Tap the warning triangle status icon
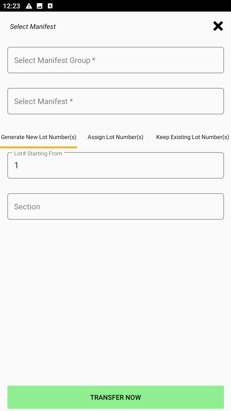 [29, 6]
